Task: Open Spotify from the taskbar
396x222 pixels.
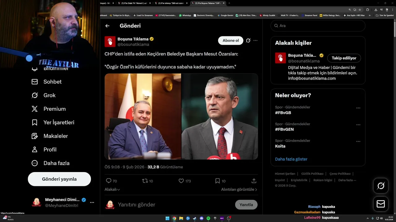Action: tap(208, 218)
